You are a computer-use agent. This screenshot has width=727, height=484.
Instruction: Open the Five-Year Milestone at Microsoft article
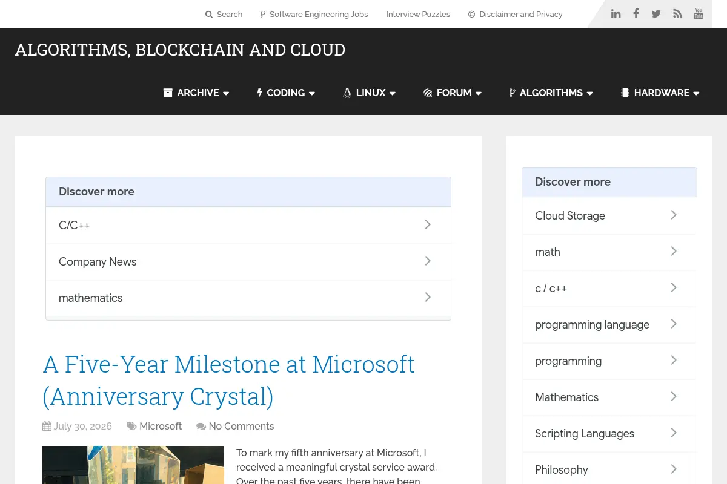click(x=228, y=380)
